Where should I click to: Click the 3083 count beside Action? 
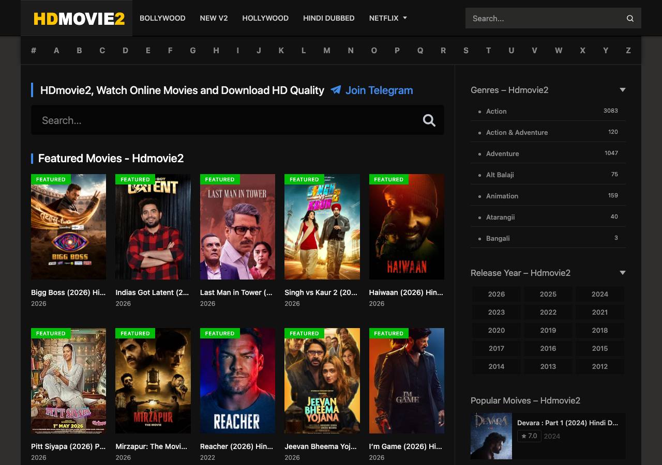(611, 111)
